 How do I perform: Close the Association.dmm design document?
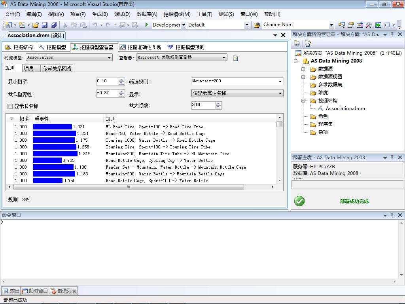283,35
